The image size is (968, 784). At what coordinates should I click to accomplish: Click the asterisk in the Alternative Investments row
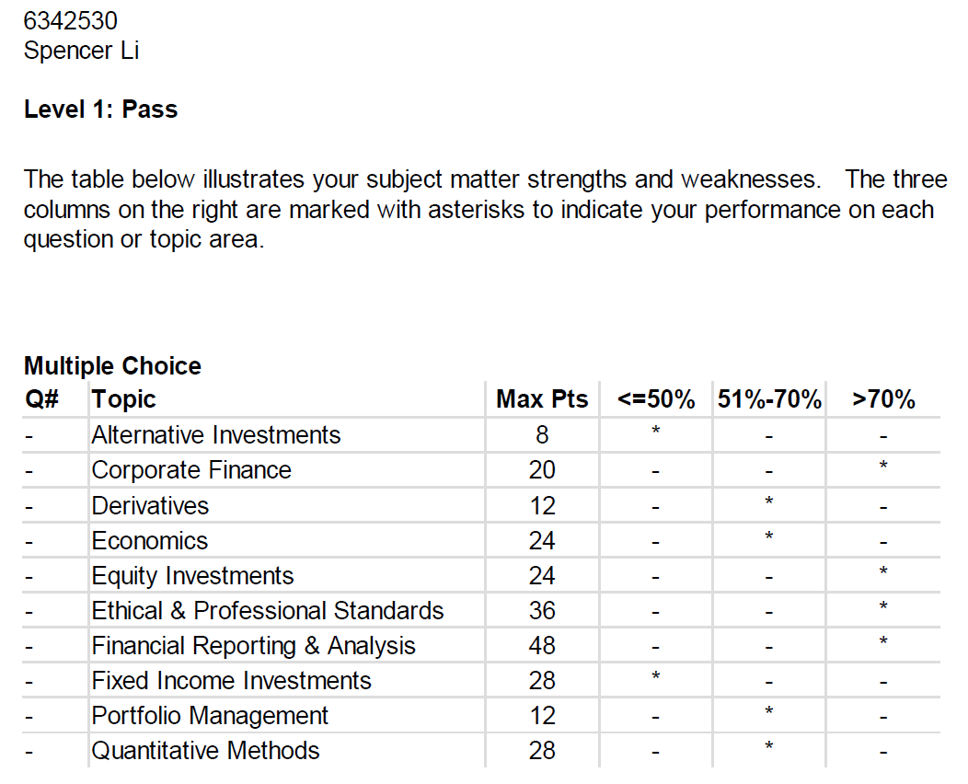pos(655,432)
